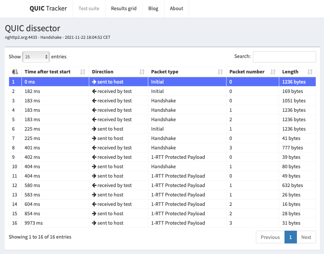Image resolution: width=324 pixels, height=254 pixels.
Task: Click the 182 ms time cell
Action: 55,91
